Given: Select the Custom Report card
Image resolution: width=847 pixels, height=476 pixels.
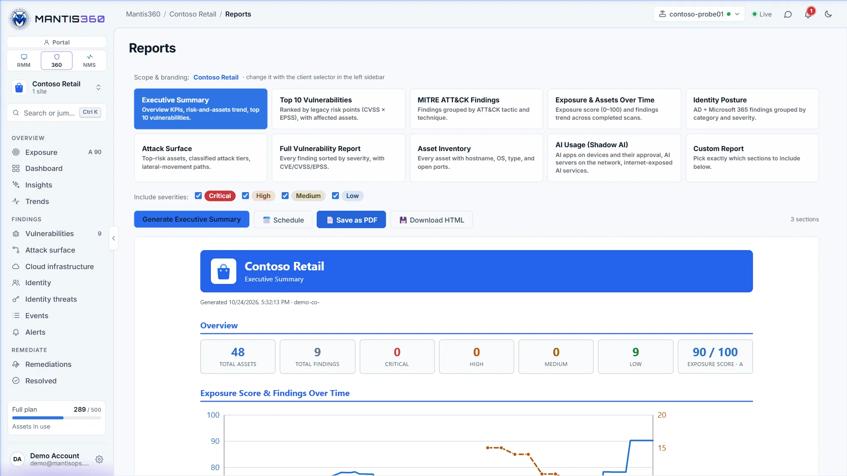Looking at the screenshot, I should pyautogui.click(x=752, y=158).
